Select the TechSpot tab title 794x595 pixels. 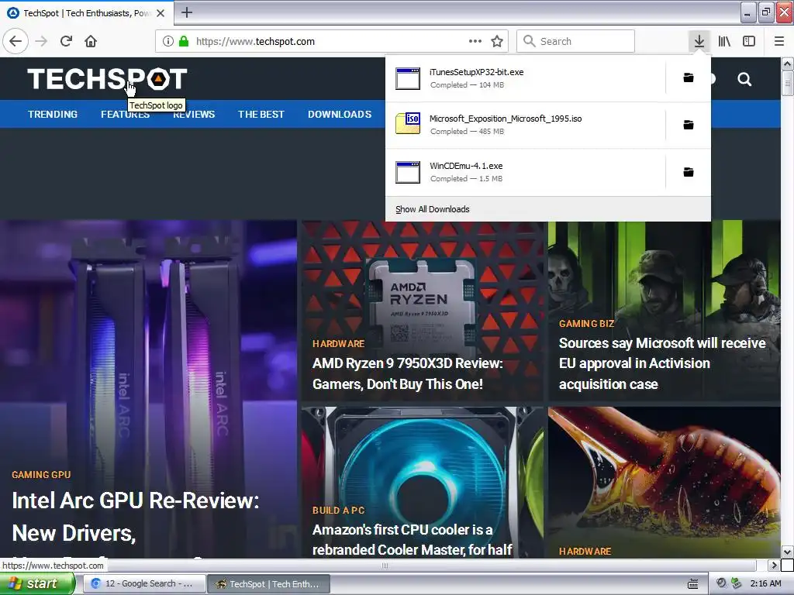pyautogui.click(x=87, y=13)
